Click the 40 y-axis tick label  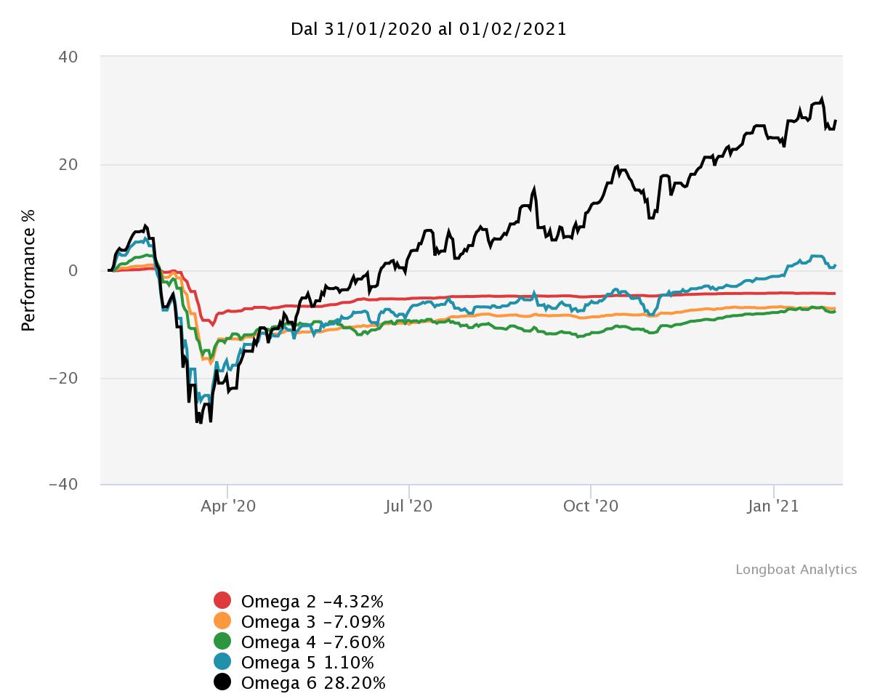pos(68,57)
